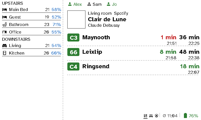
Task: Click the C4 Ringsend route badge
Action: (x=73, y=66)
